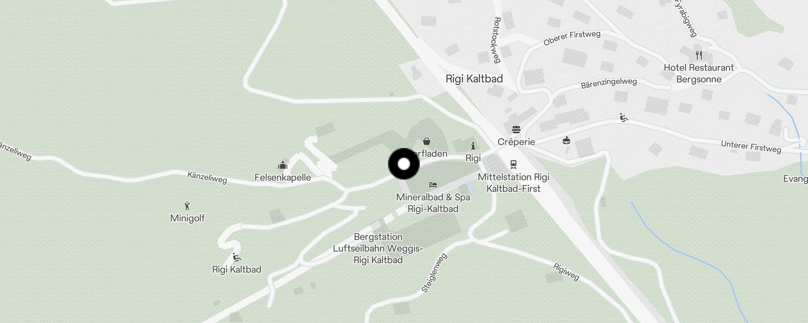Screen dimensions: 808x323
Task: Click the Bergstation Luftseilbahn Weggis label
Action: tap(378, 248)
